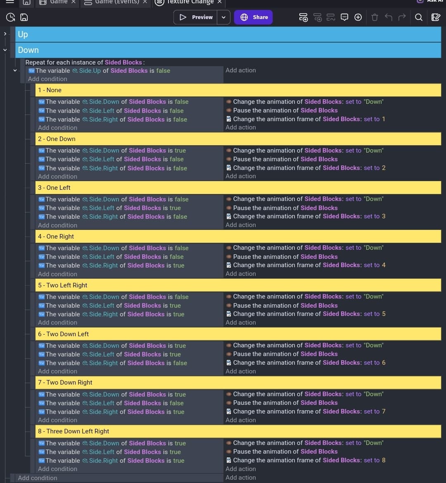Select the '7 - Two Down Right' comment bar
Viewport: 446px width, 483px height.
[238, 383]
